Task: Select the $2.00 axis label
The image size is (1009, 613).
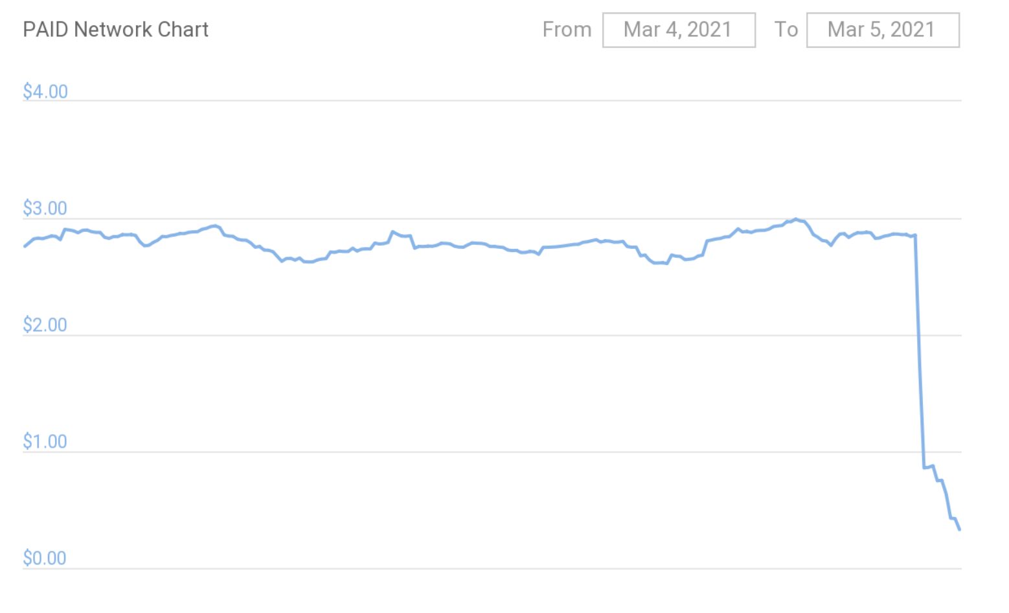Action: point(45,325)
